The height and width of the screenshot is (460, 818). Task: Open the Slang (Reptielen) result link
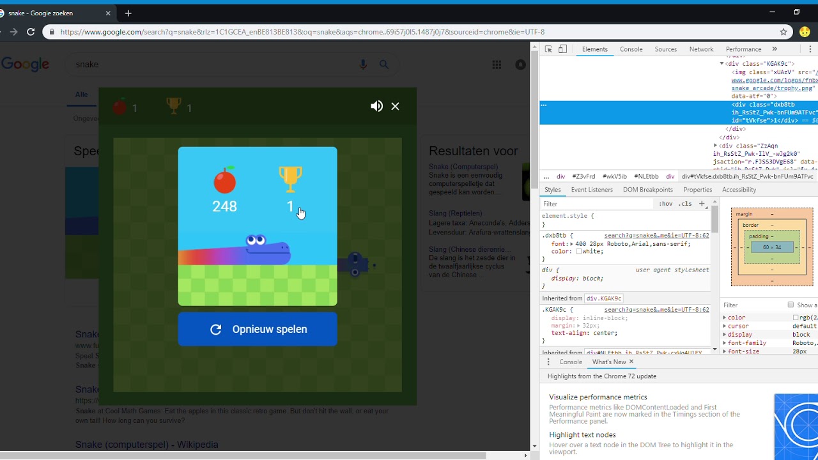pyautogui.click(x=456, y=213)
